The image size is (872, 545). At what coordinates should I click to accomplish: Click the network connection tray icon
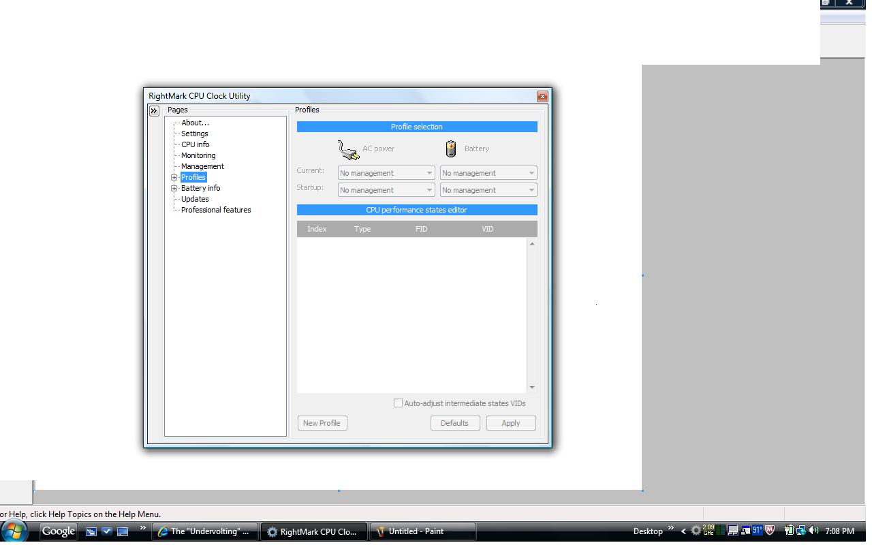(801, 530)
